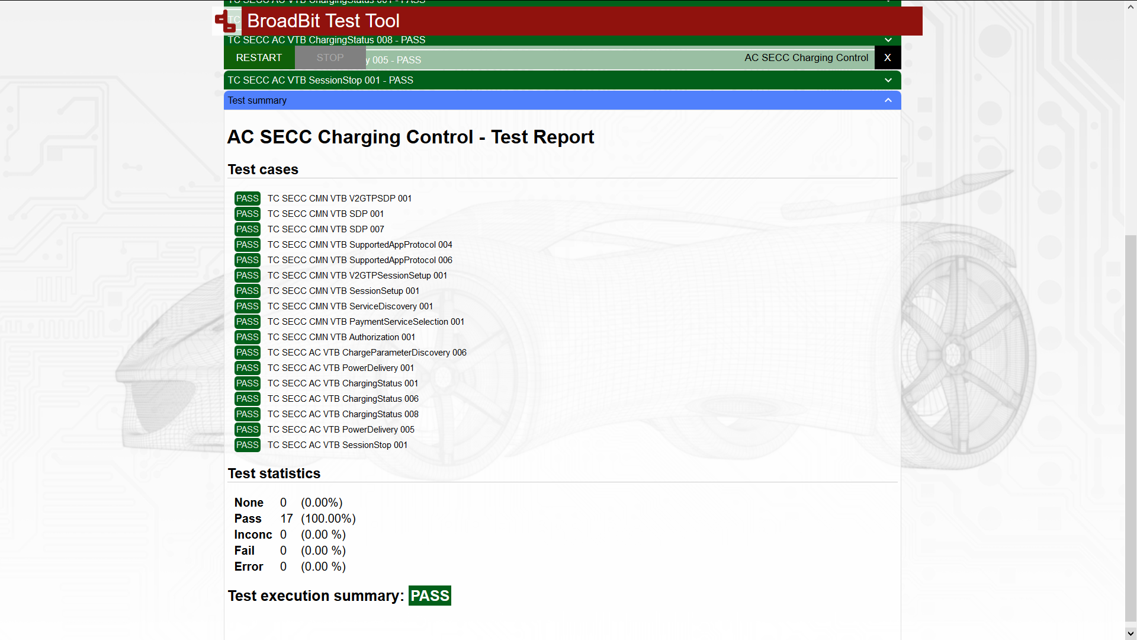Viewport: 1137px width, 640px height.
Task: Click the Pass 17 statistics count
Action: (287, 519)
